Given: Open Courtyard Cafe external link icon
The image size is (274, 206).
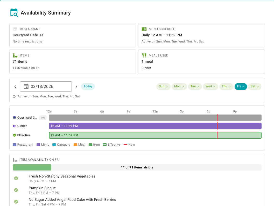Looking at the screenshot, I should [41, 35].
